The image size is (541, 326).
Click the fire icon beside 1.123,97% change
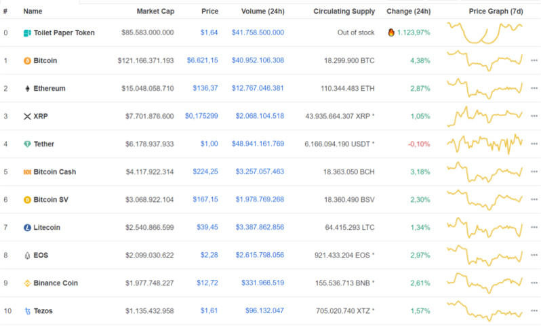coord(391,33)
